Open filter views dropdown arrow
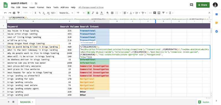Viewport: 221px width, 105px height. (167, 13)
